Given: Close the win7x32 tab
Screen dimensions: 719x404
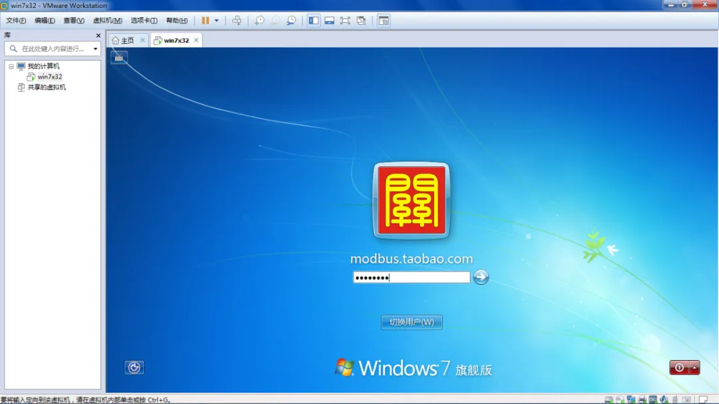Looking at the screenshot, I should [x=196, y=40].
